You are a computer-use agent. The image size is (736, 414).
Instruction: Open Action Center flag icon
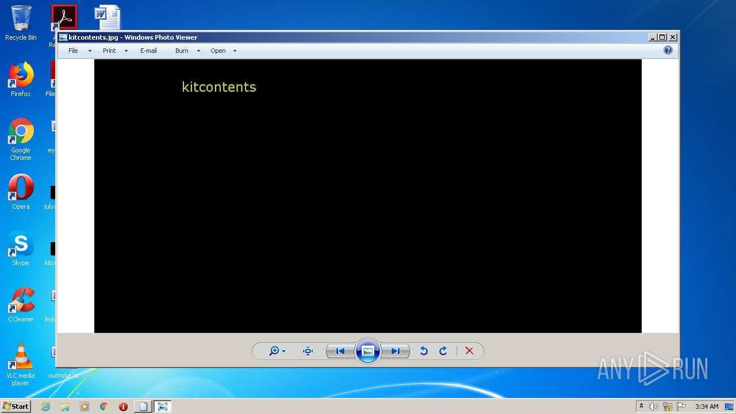(681, 407)
